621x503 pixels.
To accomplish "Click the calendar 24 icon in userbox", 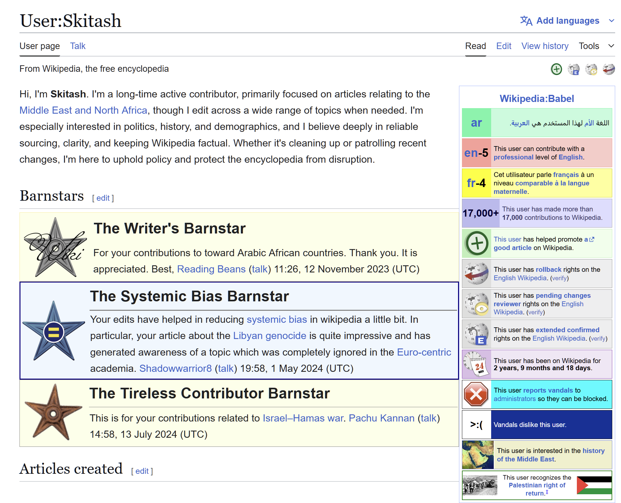I will [477, 364].
